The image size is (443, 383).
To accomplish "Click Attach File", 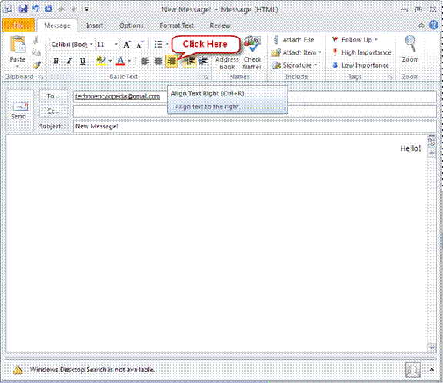I will coord(294,40).
